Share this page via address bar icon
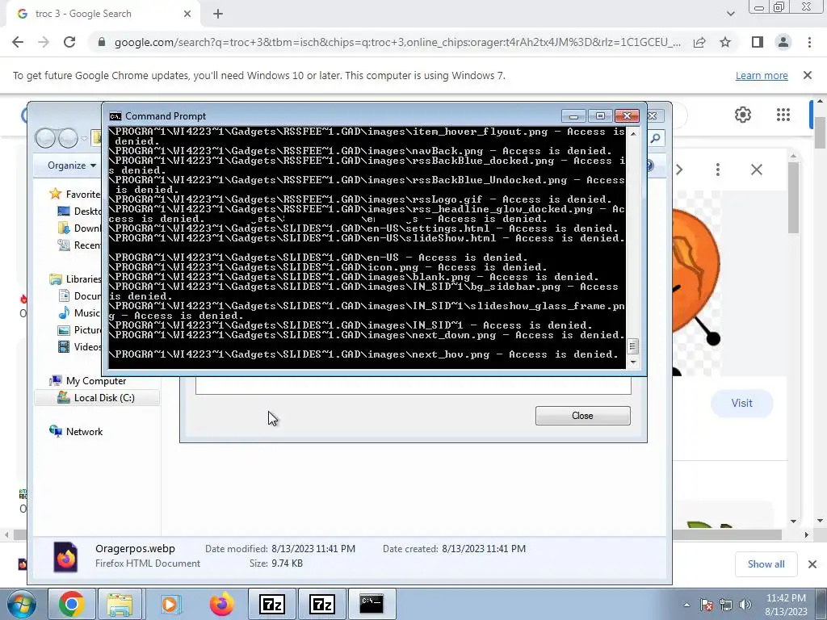Screen dimensions: 827x620 coord(699,42)
